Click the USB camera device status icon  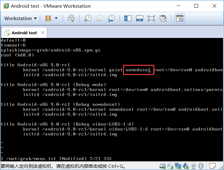193,166
